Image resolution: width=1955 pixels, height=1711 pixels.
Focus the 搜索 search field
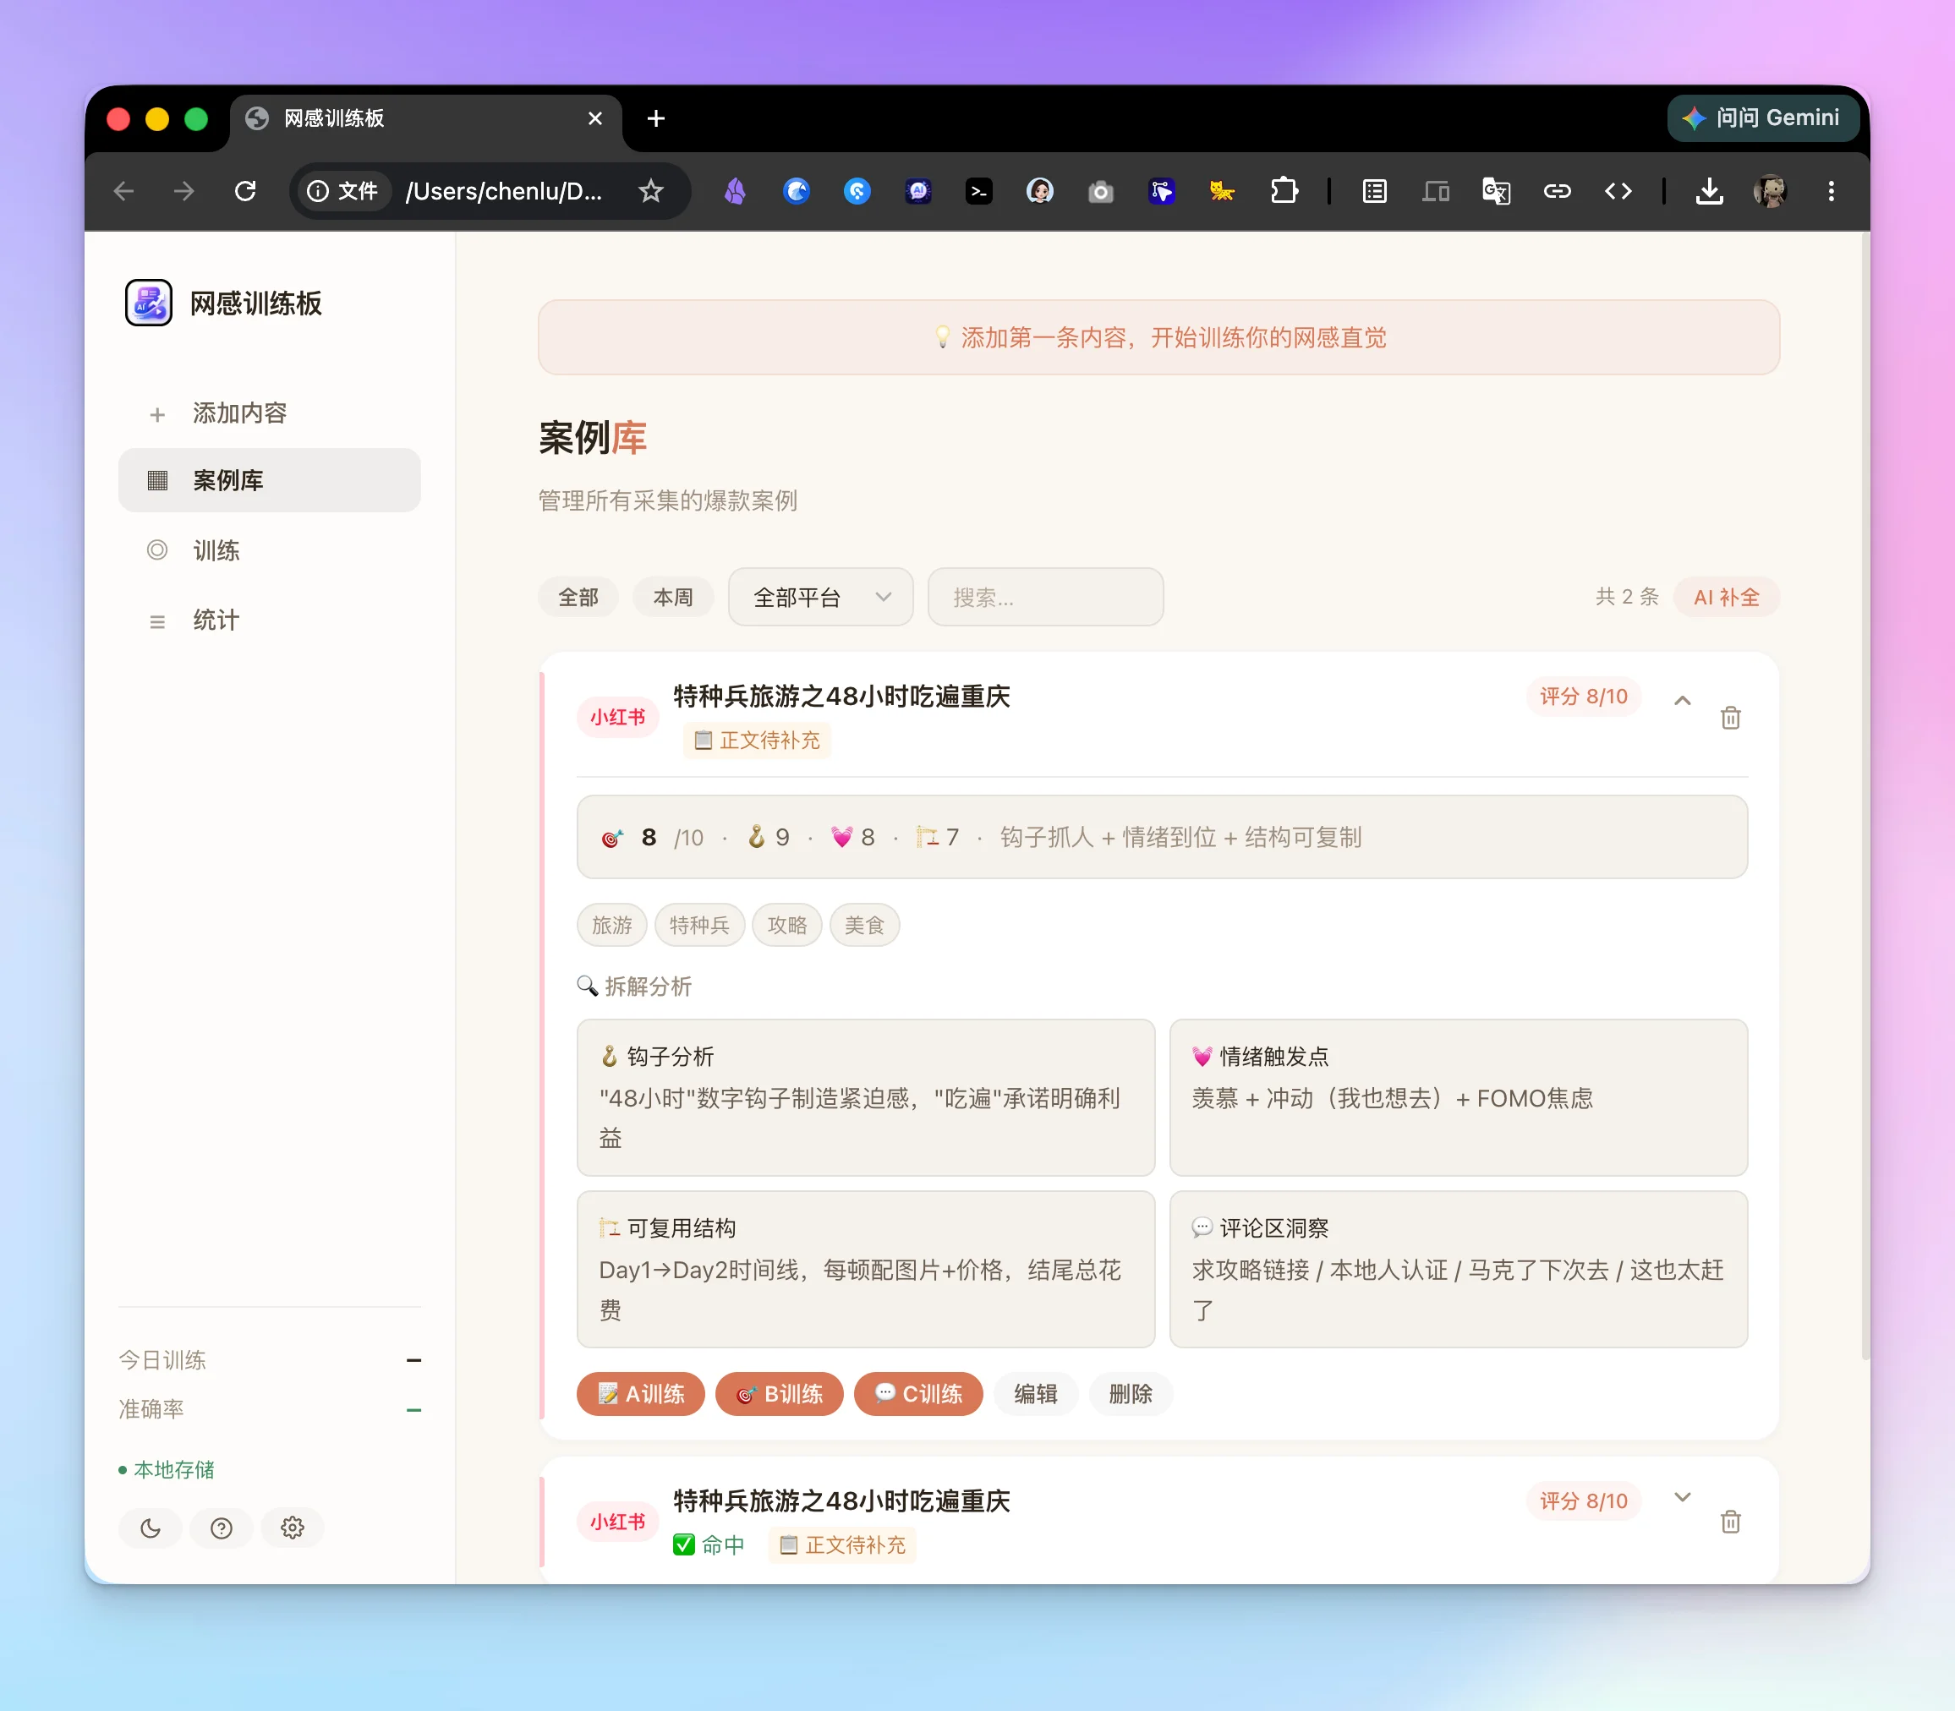tap(1045, 598)
